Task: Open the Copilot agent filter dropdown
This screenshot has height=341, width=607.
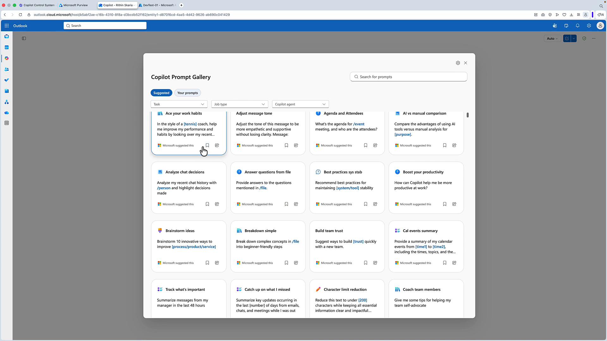Action: (x=300, y=104)
